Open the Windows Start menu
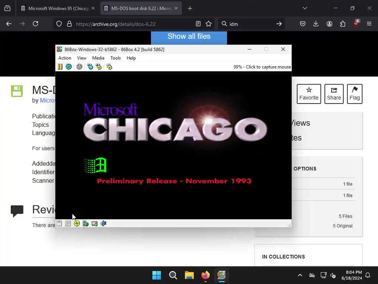 [157, 275]
